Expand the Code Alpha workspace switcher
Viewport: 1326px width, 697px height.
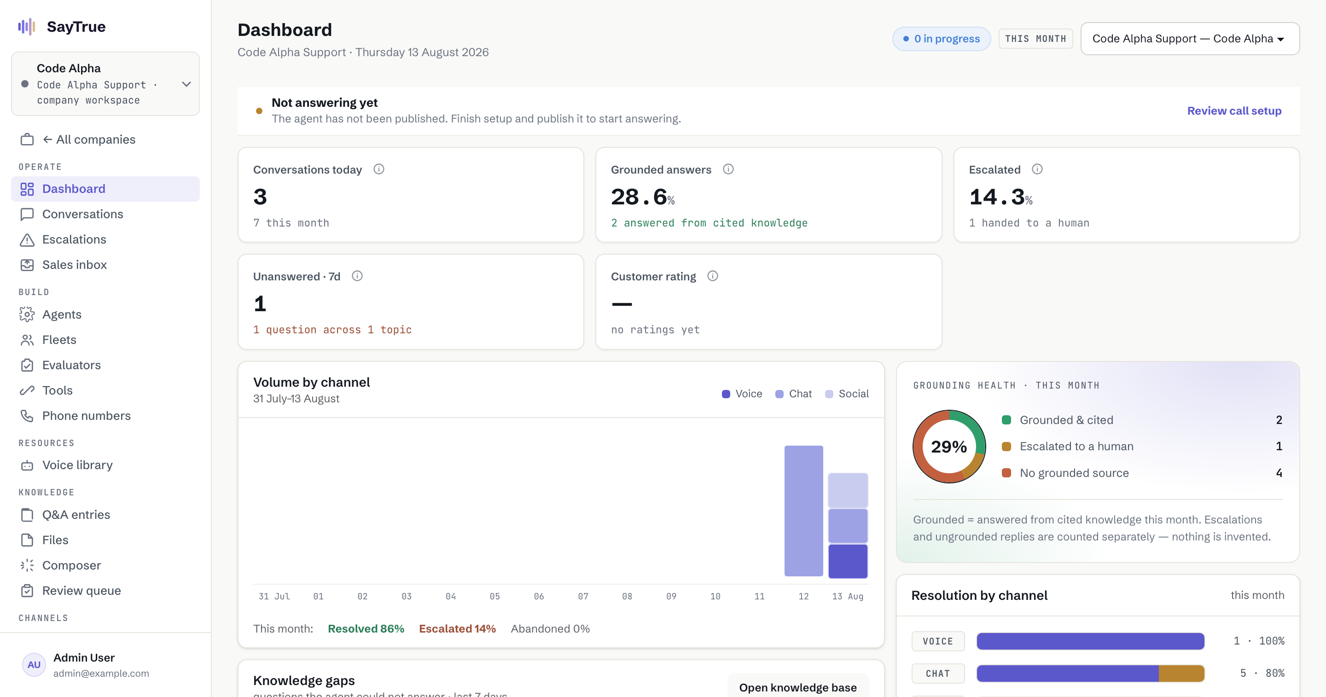105,84
